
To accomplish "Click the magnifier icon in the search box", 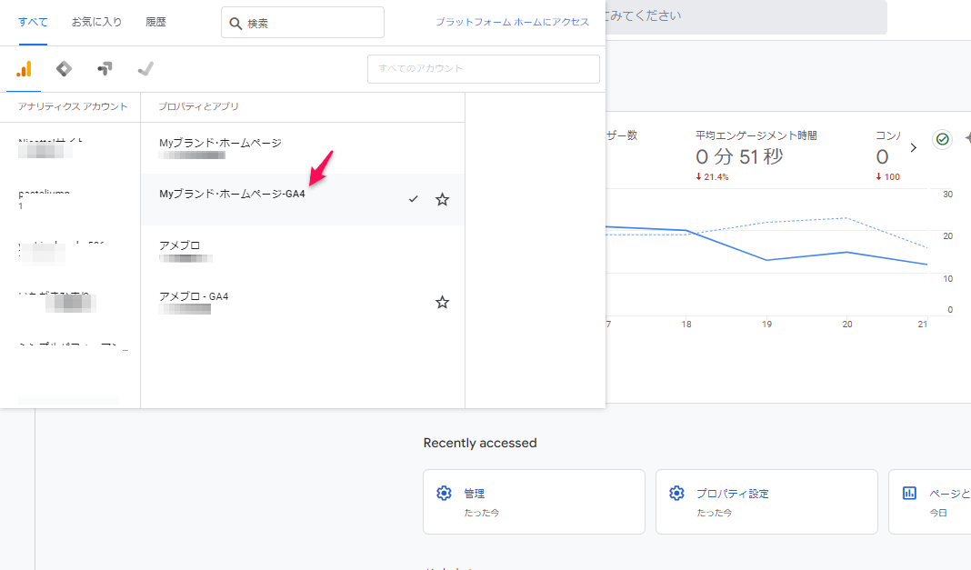I will point(236,23).
